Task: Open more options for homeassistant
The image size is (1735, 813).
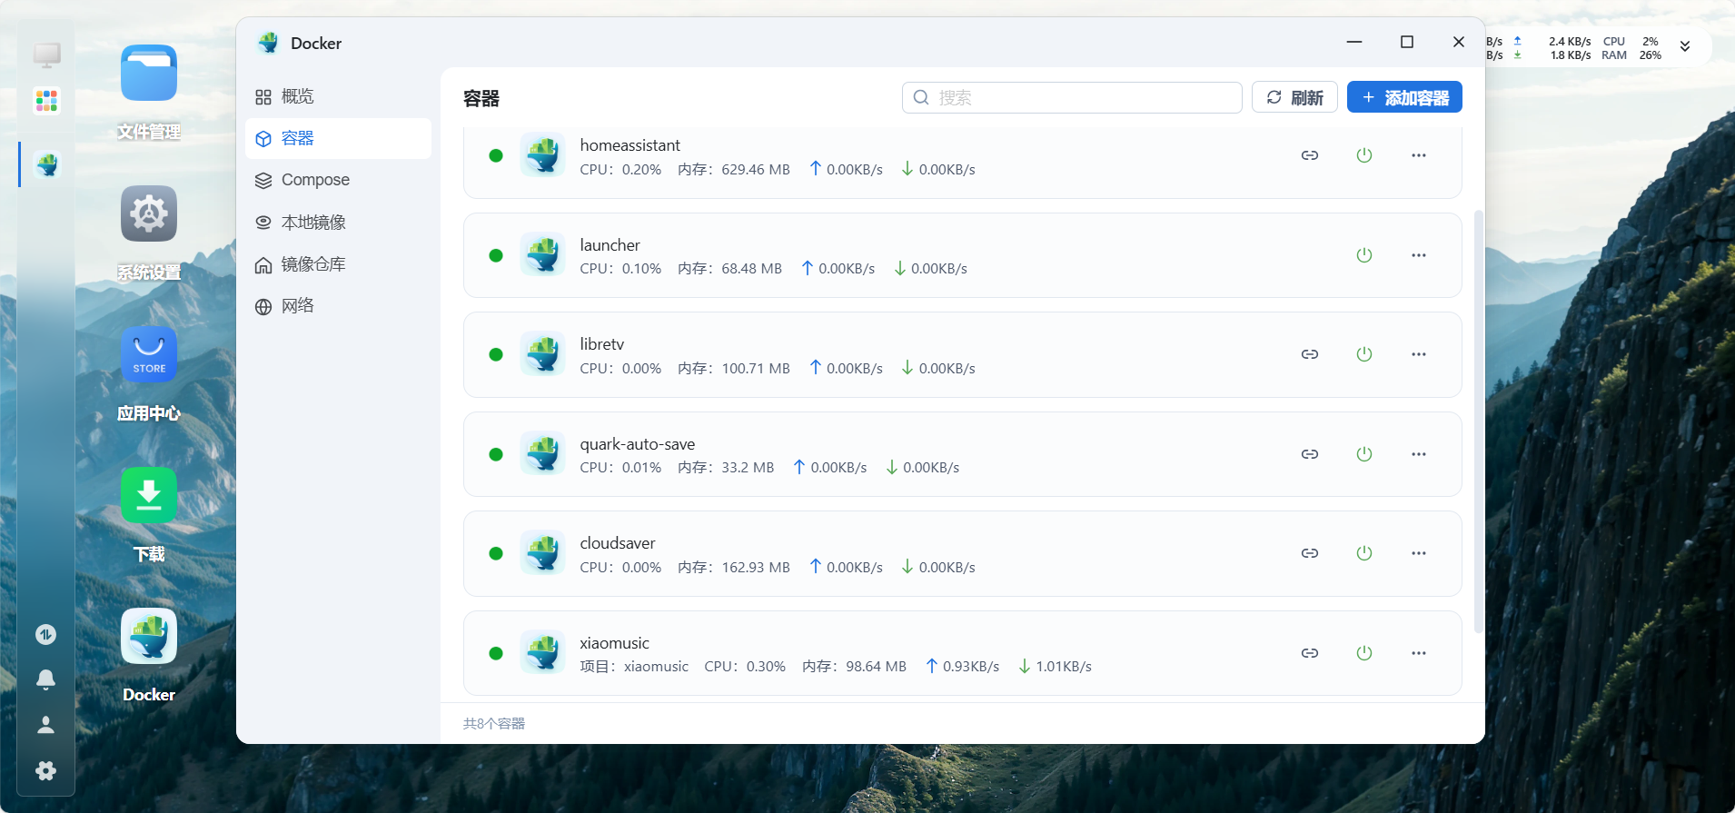Action: [1418, 155]
